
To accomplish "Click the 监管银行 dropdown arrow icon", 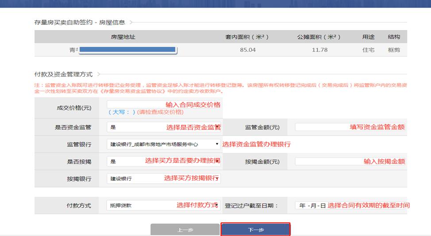I will [x=217, y=144].
